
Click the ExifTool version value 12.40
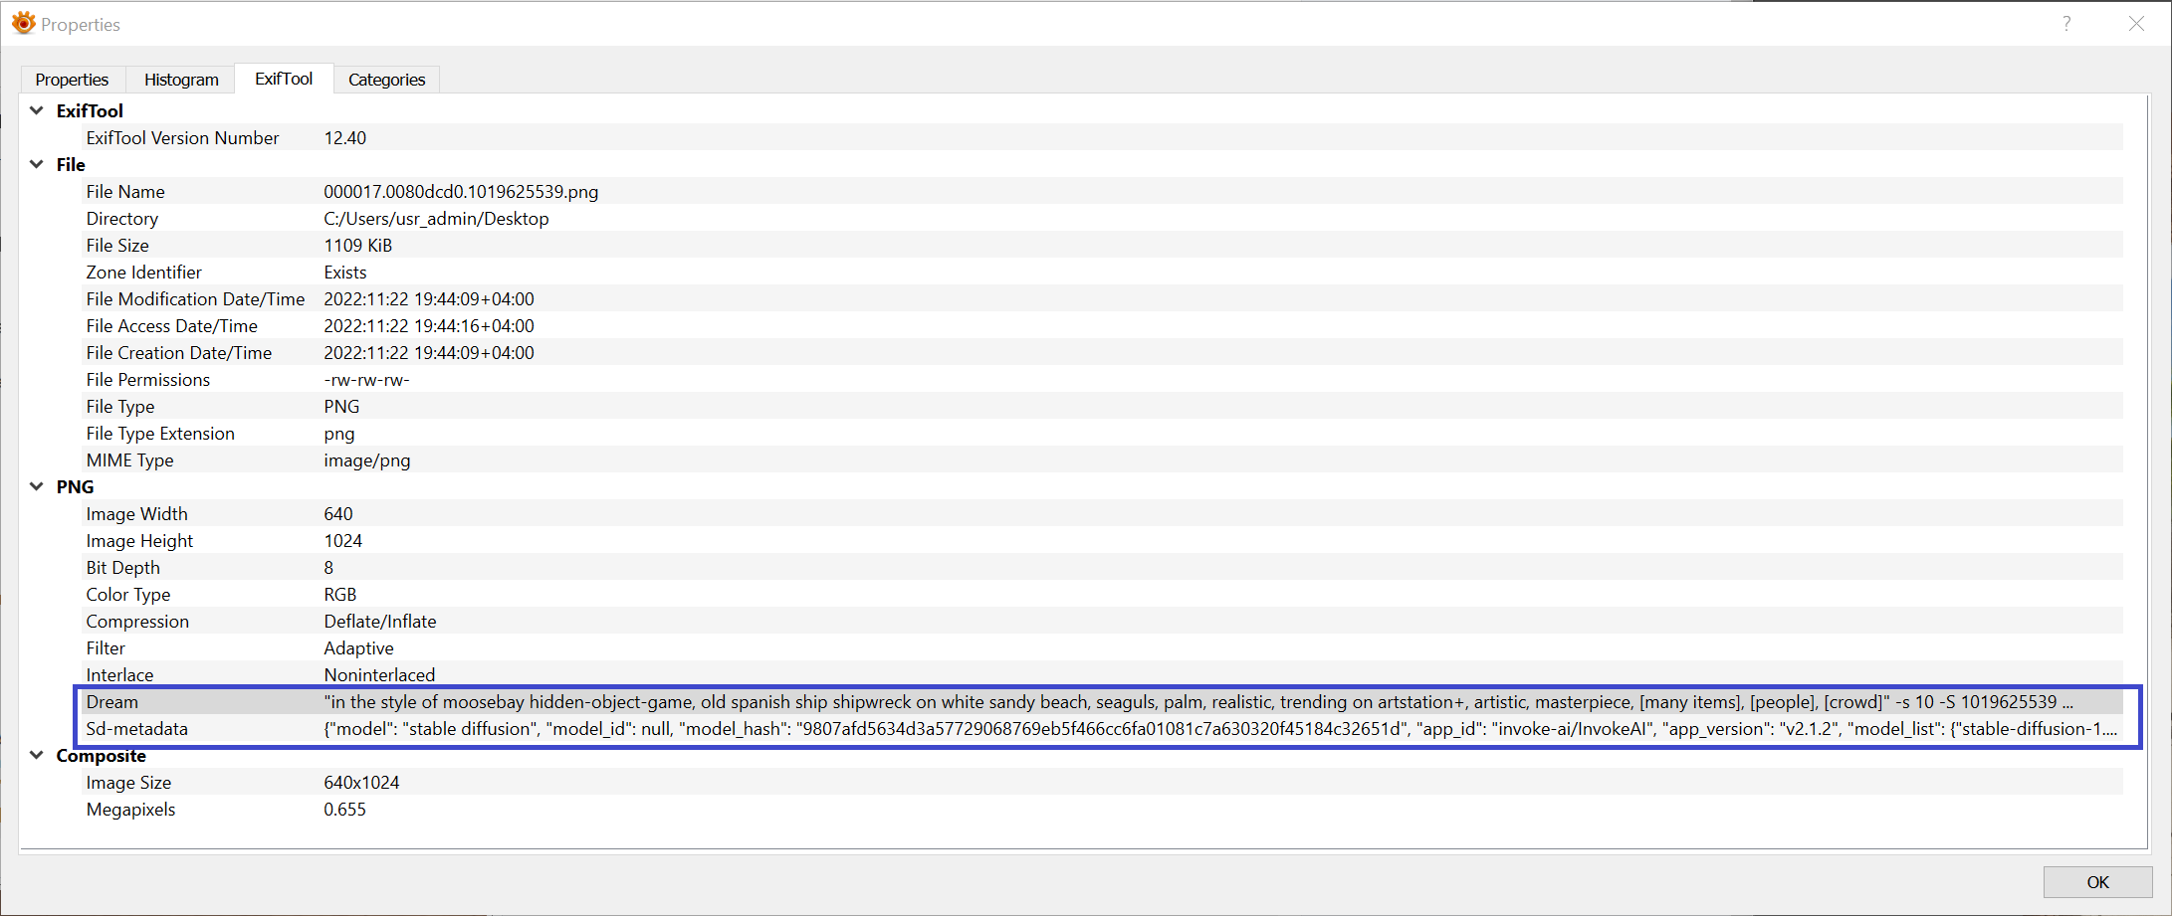pyautogui.click(x=344, y=137)
